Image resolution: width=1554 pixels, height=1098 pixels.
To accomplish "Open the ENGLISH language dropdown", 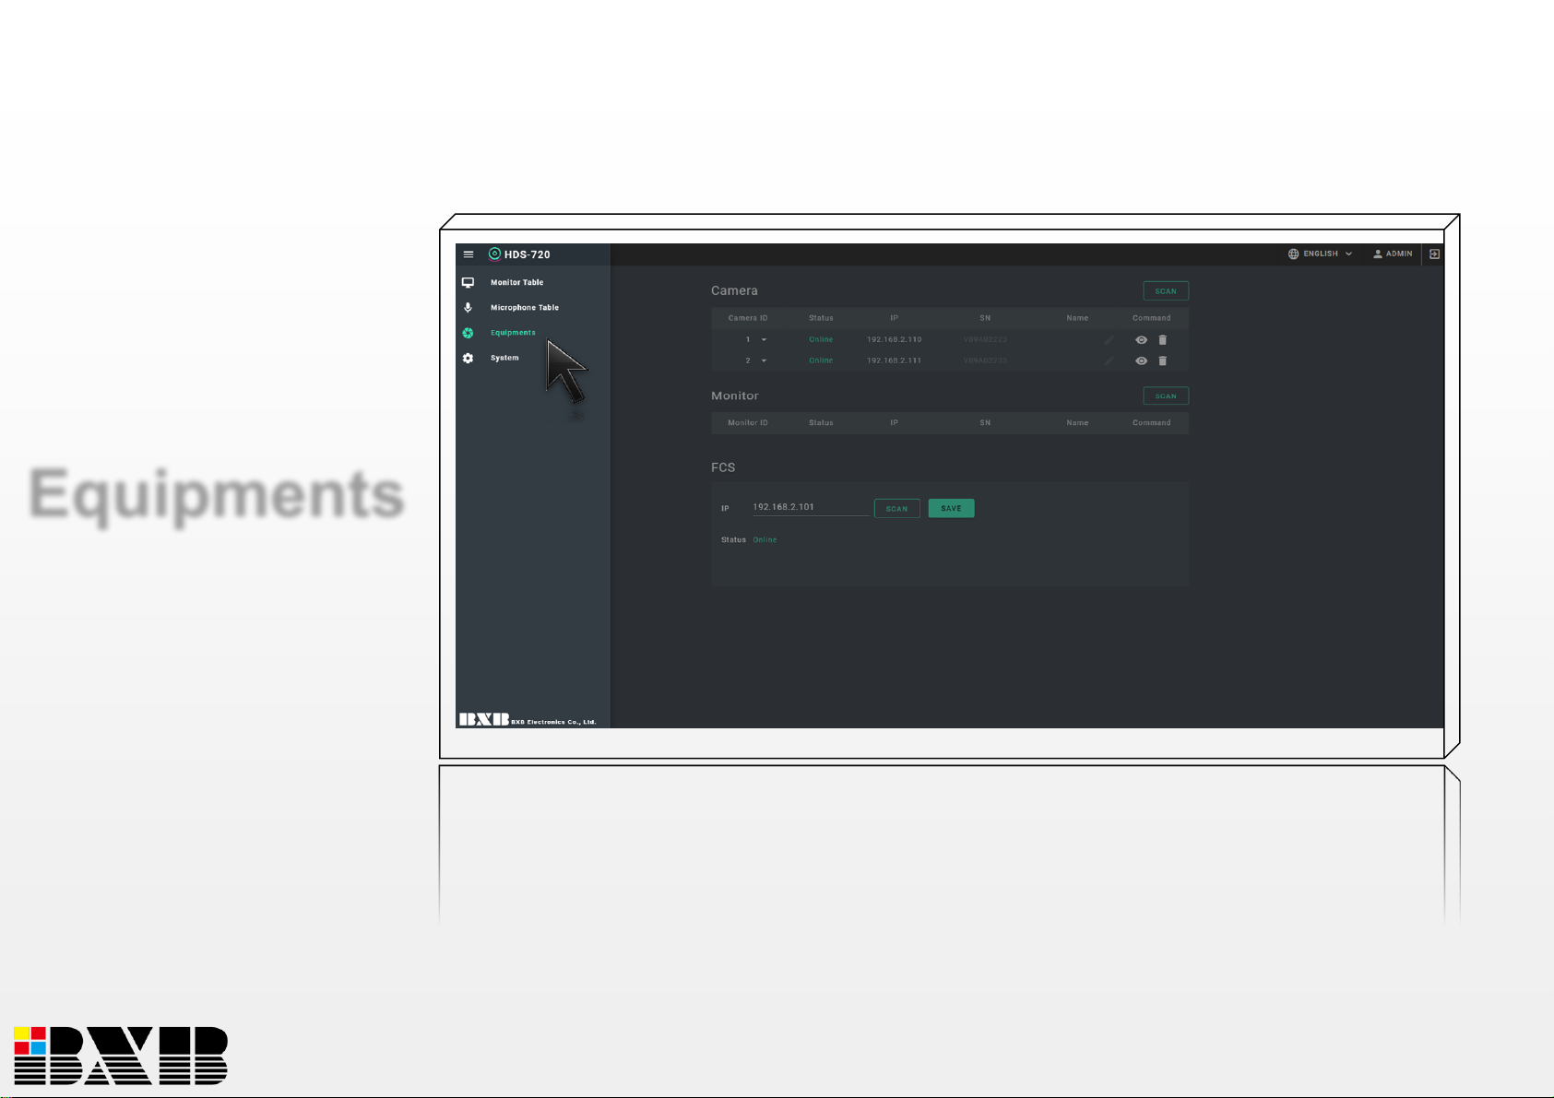I will pyautogui.click(x=1320, y=254).
